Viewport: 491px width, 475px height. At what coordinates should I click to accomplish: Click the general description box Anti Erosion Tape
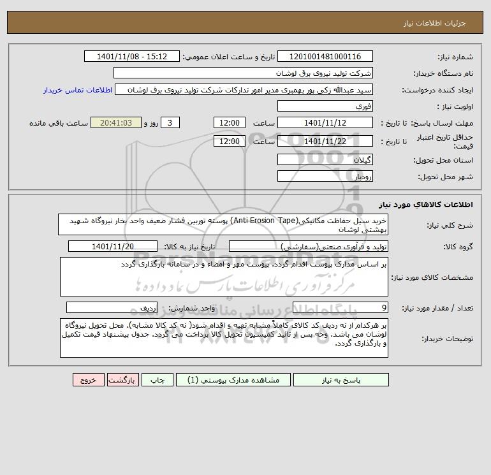coord(223,224)
